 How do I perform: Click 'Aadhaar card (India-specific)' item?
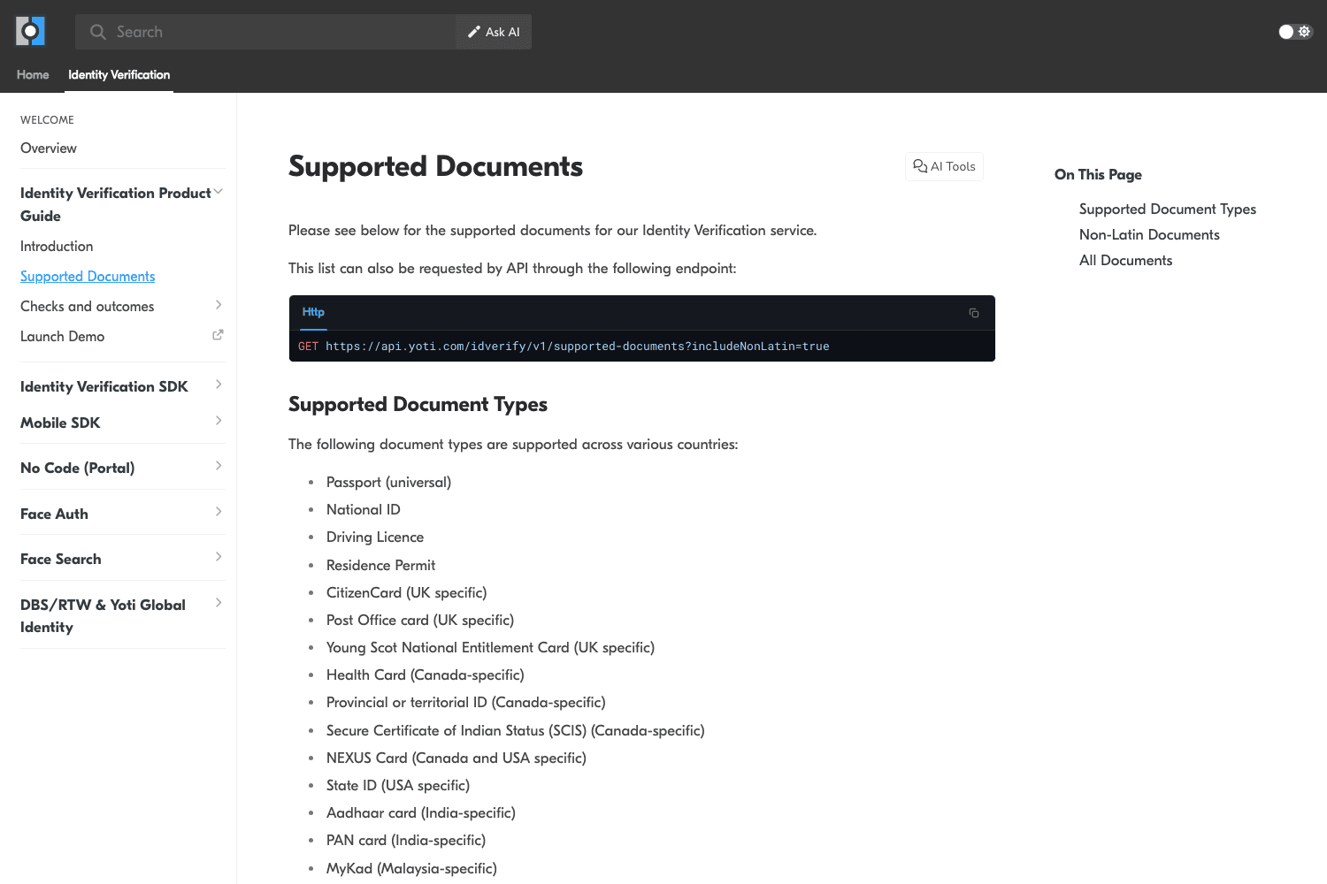pos(421,812)
